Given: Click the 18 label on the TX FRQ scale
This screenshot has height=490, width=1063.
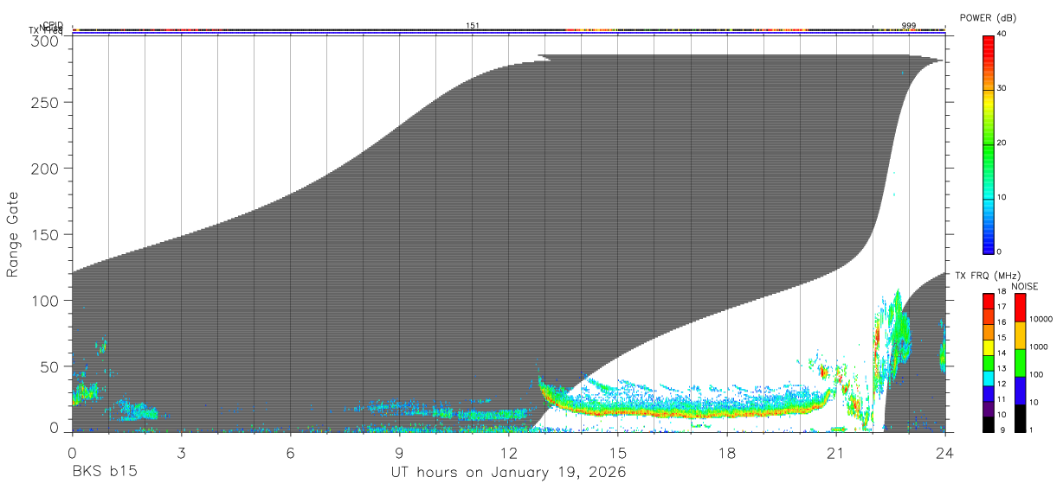Looking at the screenshot, I should (x=1002, y=293).
